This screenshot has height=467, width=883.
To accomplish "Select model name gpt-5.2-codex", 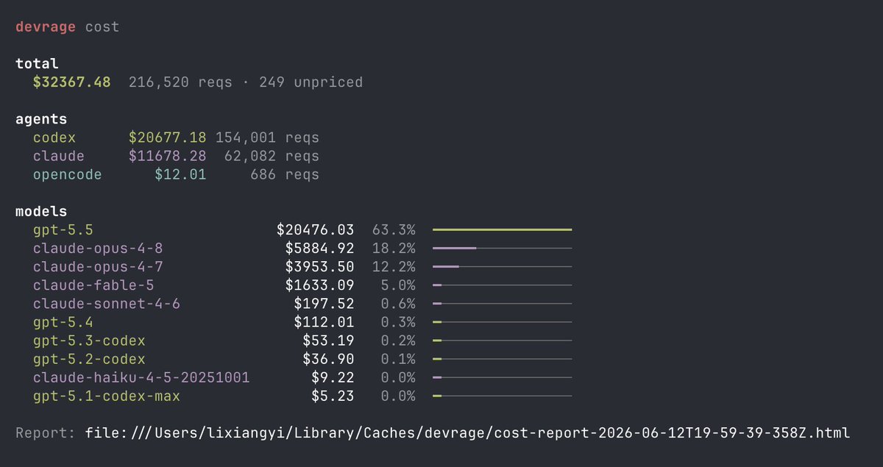I will click(88, 359).
